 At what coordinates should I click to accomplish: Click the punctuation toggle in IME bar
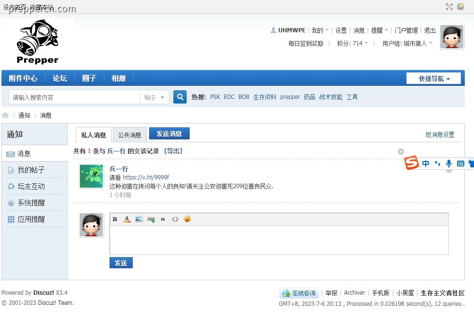coord(437,164)
